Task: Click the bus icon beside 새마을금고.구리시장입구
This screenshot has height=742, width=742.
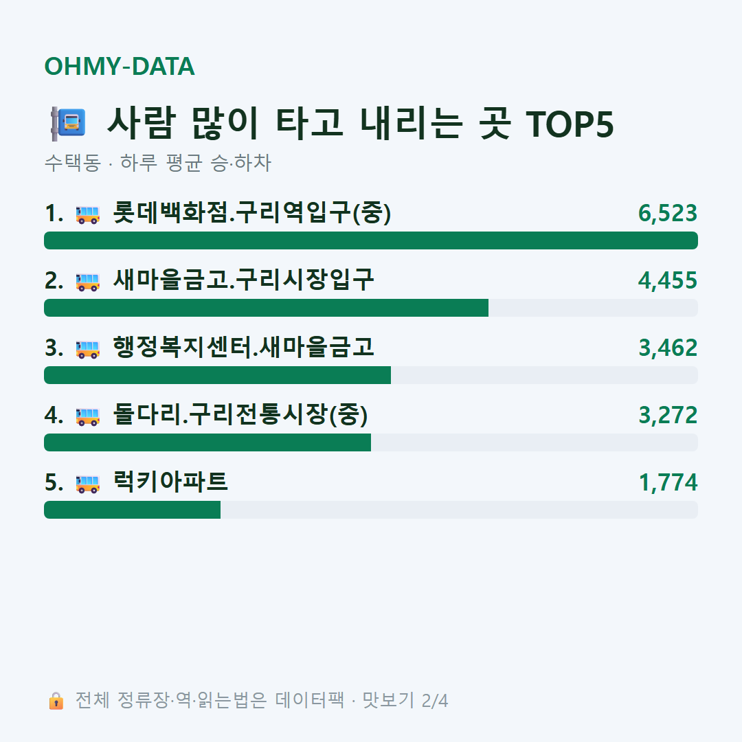Action: [x=88, y=282]
